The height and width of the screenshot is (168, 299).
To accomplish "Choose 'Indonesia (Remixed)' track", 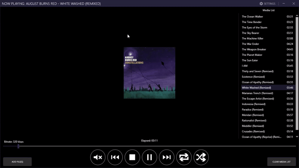I will click(267, 104).
